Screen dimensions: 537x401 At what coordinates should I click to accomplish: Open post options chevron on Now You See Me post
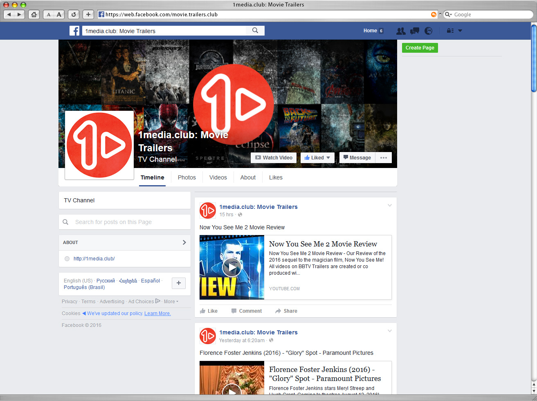pos(390,206)
